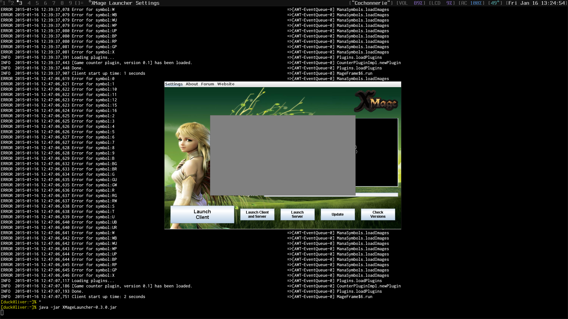This screenshot has height=319, width=568.
Task: Click the 'CounterPluginImpl.newPlugin' text at bottom
Action: [369, 286]
